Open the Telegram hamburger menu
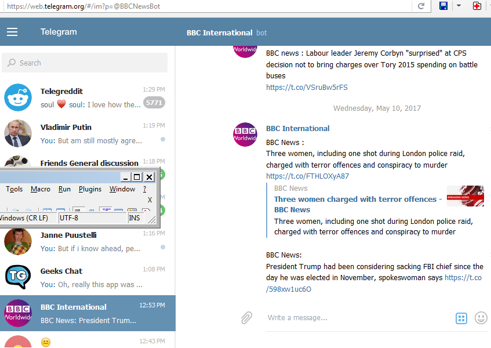This screenshot has height=348, width=491. tap(12, 32)
